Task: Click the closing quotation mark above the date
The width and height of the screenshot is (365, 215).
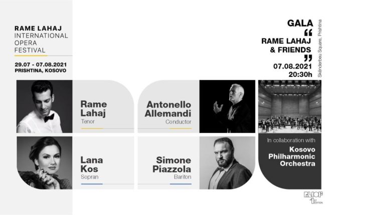Action: pyautogui.click(x=308, y=58)
